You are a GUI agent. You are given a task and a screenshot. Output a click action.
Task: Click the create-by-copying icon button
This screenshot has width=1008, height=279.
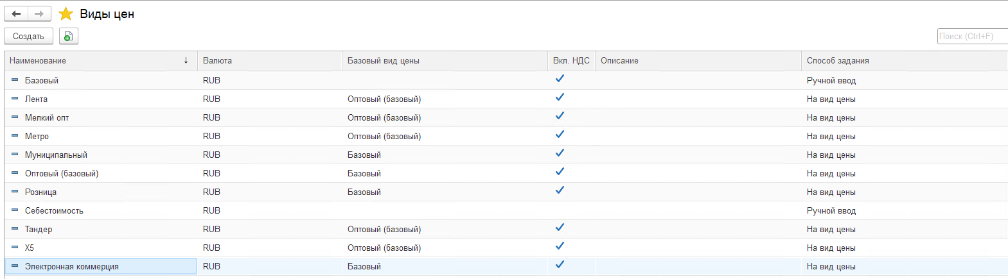tap(69, 37)
